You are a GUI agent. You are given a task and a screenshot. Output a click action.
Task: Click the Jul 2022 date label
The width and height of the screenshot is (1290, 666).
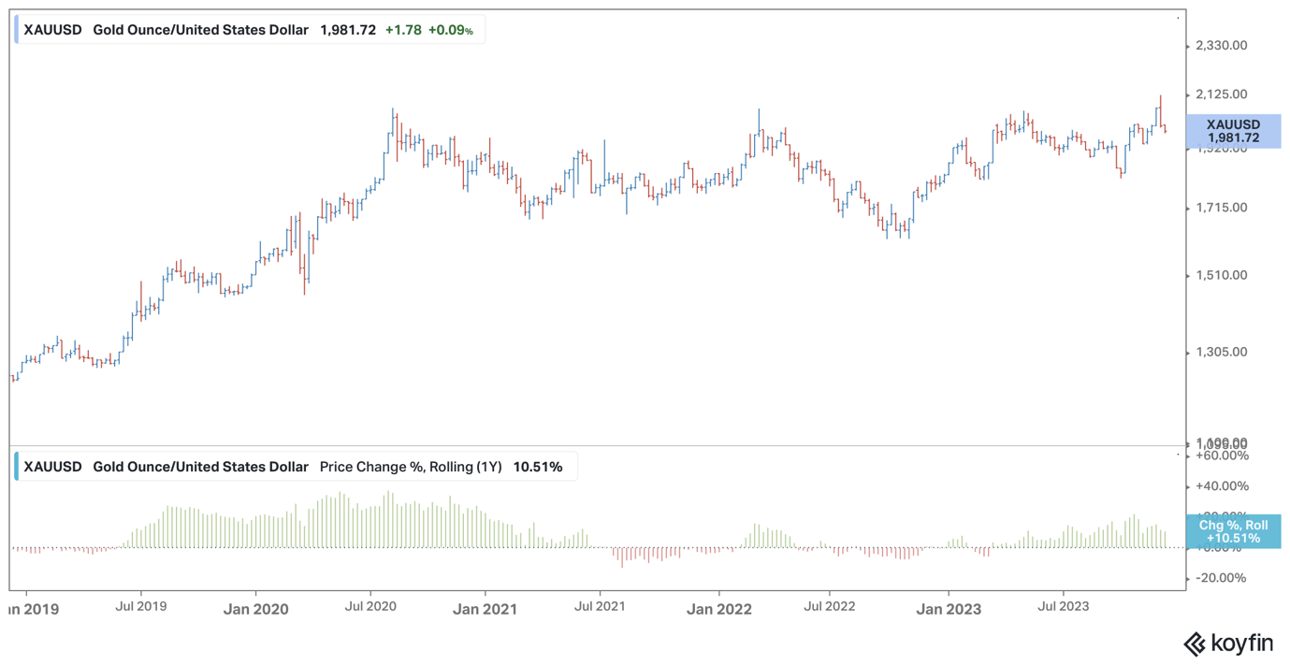click(x=830, y=606)
